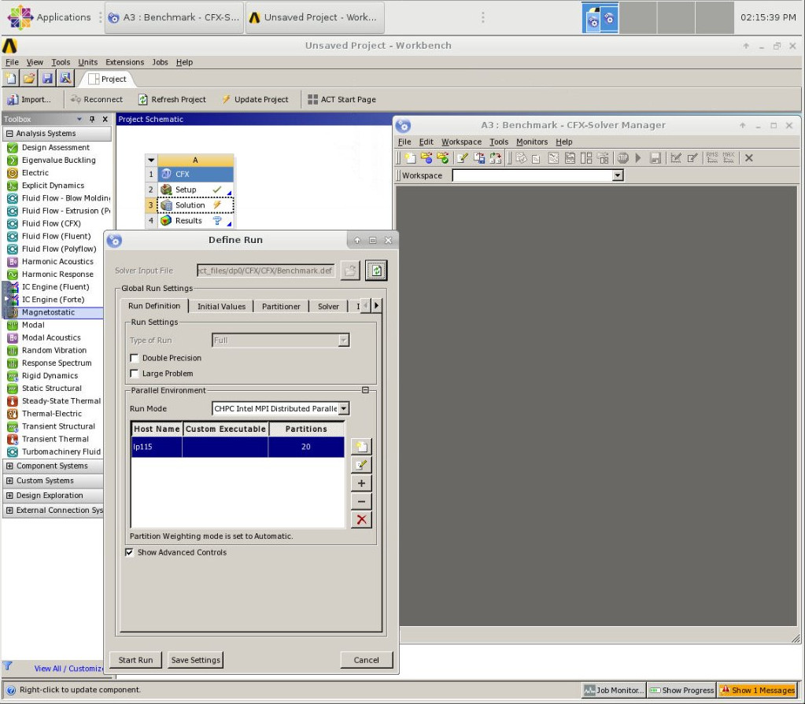Click the filter funnel icon at Toolbox bottom

(8, 666)
